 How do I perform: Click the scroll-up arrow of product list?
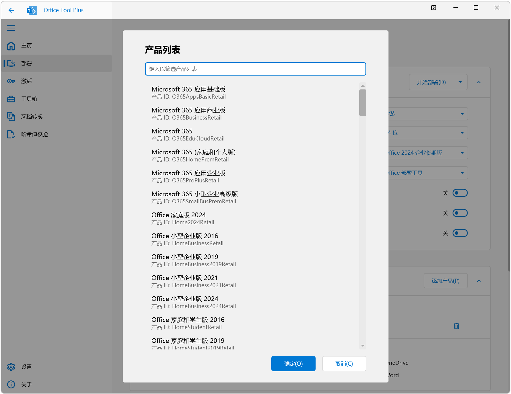[x=363, y=86]
